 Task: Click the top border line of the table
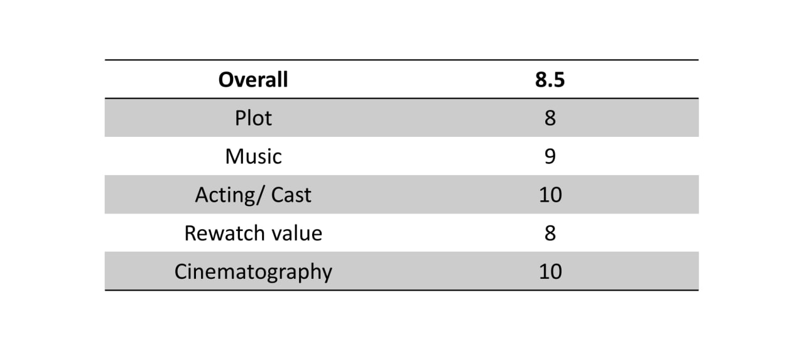(401, 60)
